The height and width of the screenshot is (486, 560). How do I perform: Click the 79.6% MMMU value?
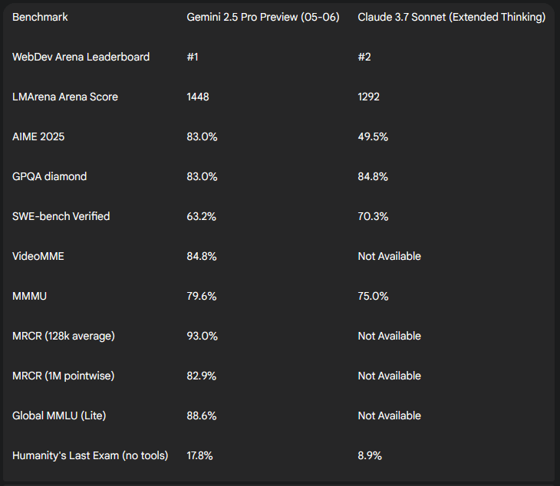coord(202,296)
